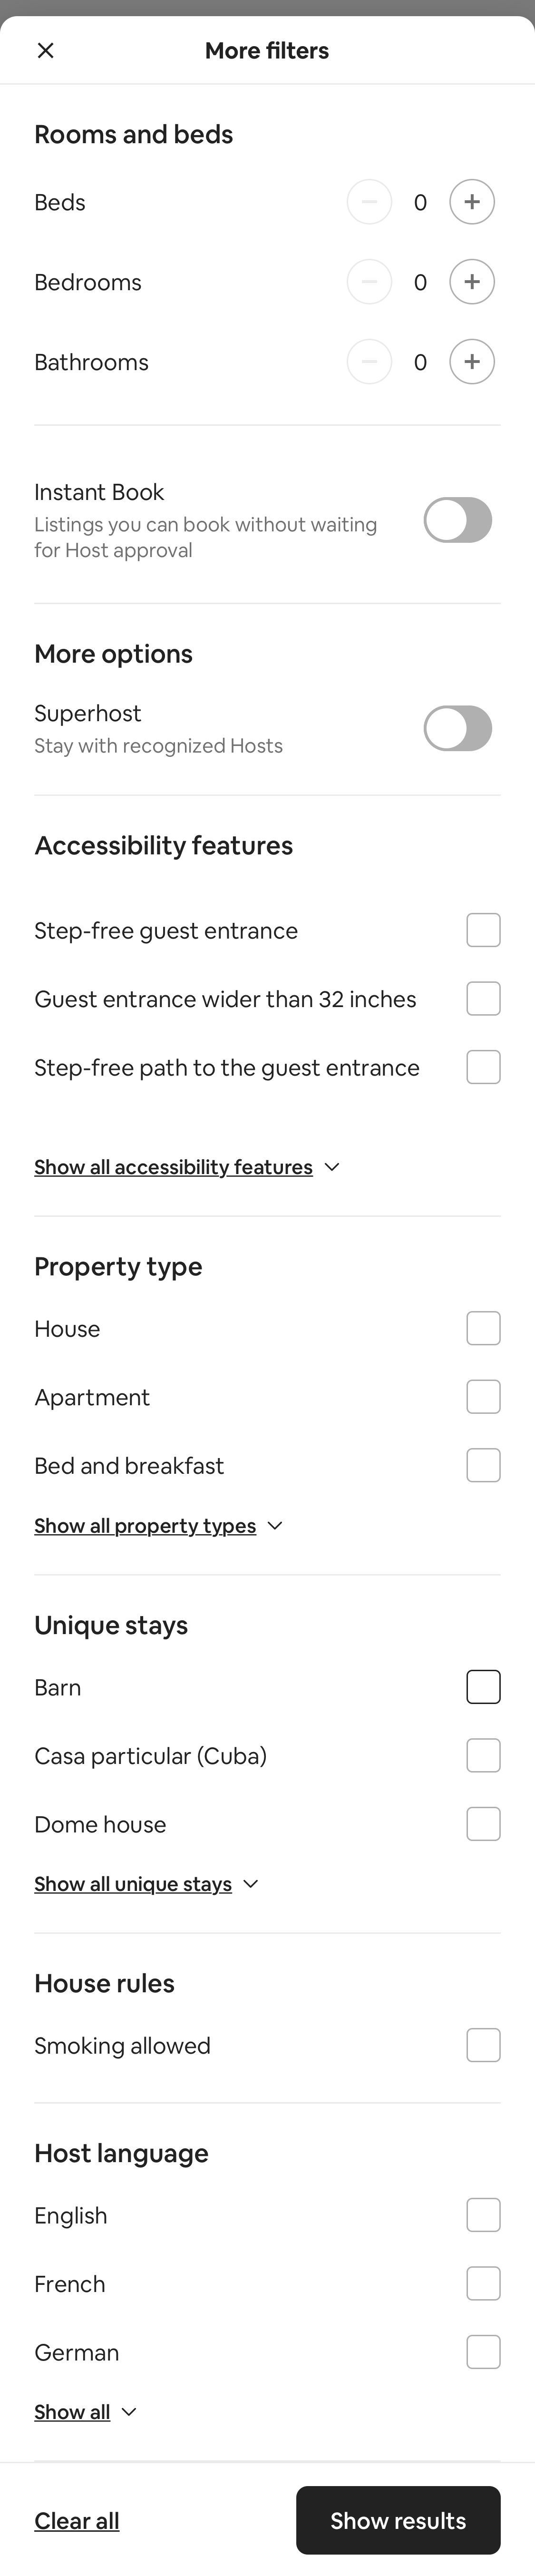Close the More filters panel
Screen dimensions: 535x2576
45,50
